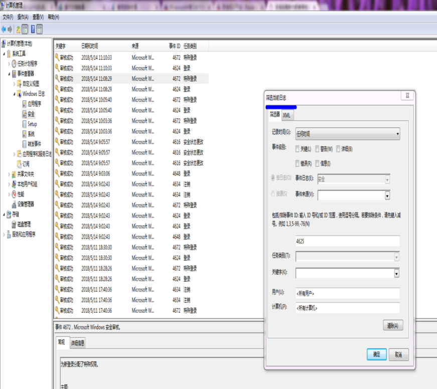Click the event ID field containing 4625
This screenshot has height=389, width=437.
click(x=347, y=241)
